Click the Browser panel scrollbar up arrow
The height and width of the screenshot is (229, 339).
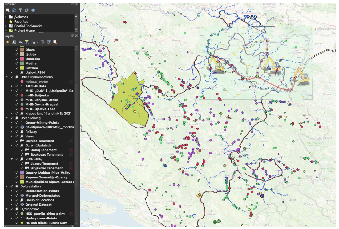[76, 16]
